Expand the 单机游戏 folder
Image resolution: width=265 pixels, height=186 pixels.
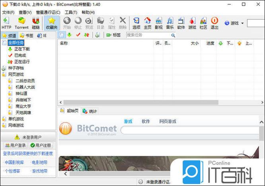[x=16, y=119]
